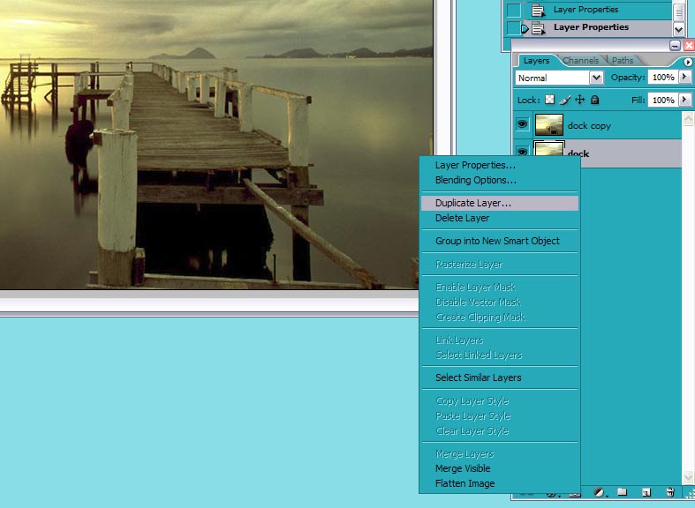Select the dock copy layer name
The width and height of the screenshot is (695, 508).
(589, 125)
